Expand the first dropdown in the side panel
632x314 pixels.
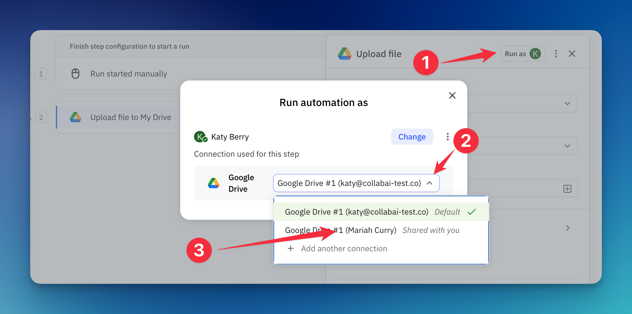click(x=567, y=103)
